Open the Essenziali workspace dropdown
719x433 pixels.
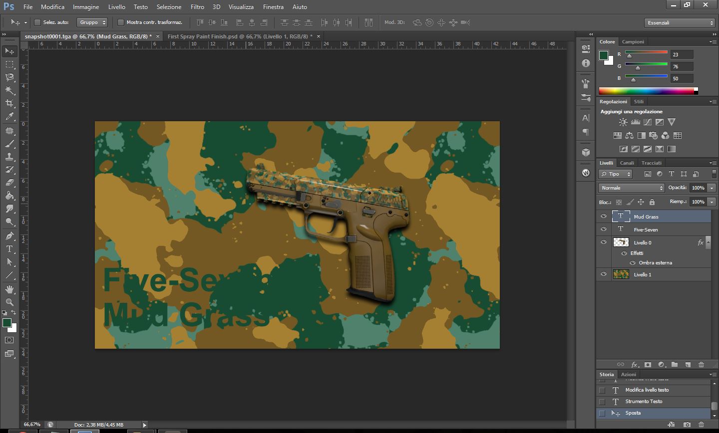pyautogui.click(x=680, y=23)
